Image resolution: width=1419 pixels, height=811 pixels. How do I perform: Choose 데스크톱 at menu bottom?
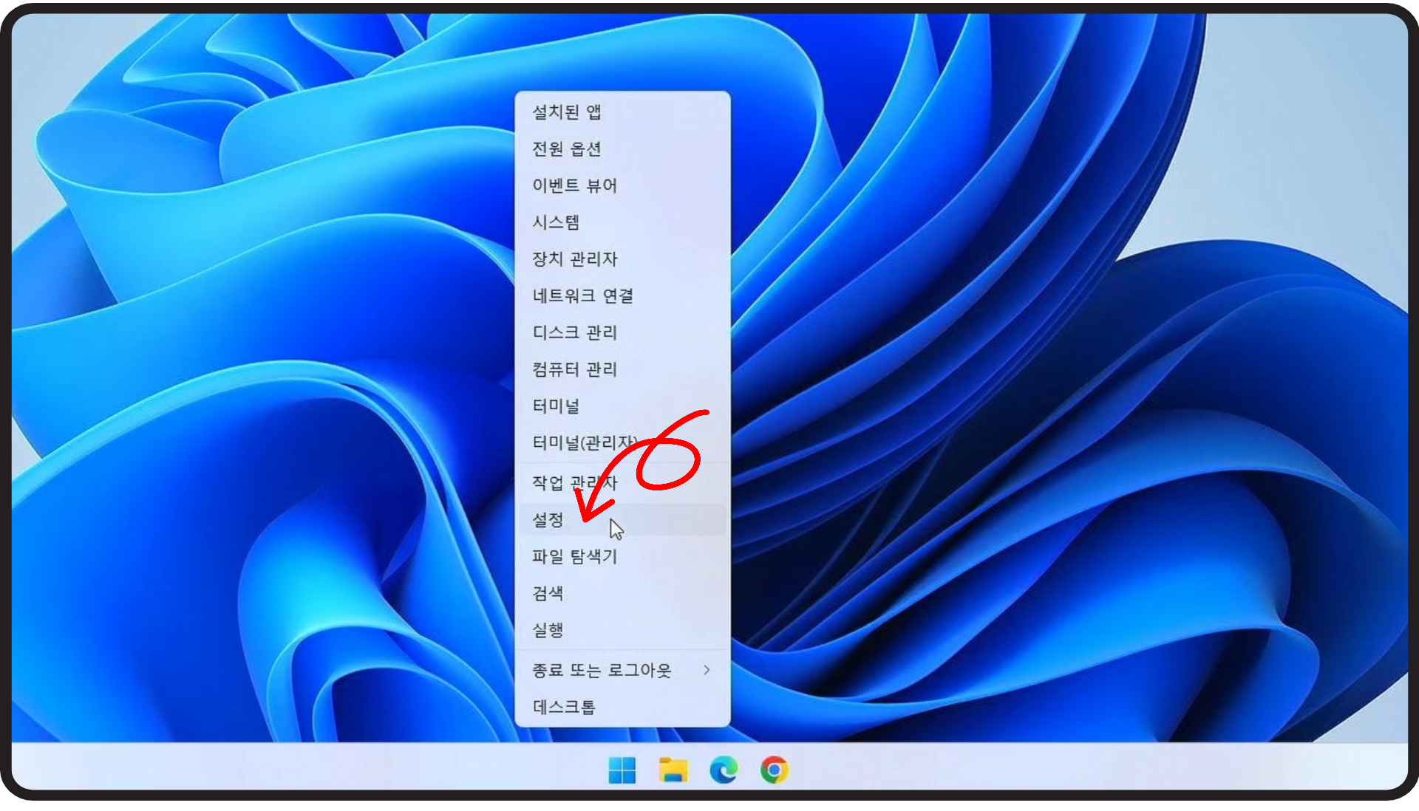(x=564, y=707)
